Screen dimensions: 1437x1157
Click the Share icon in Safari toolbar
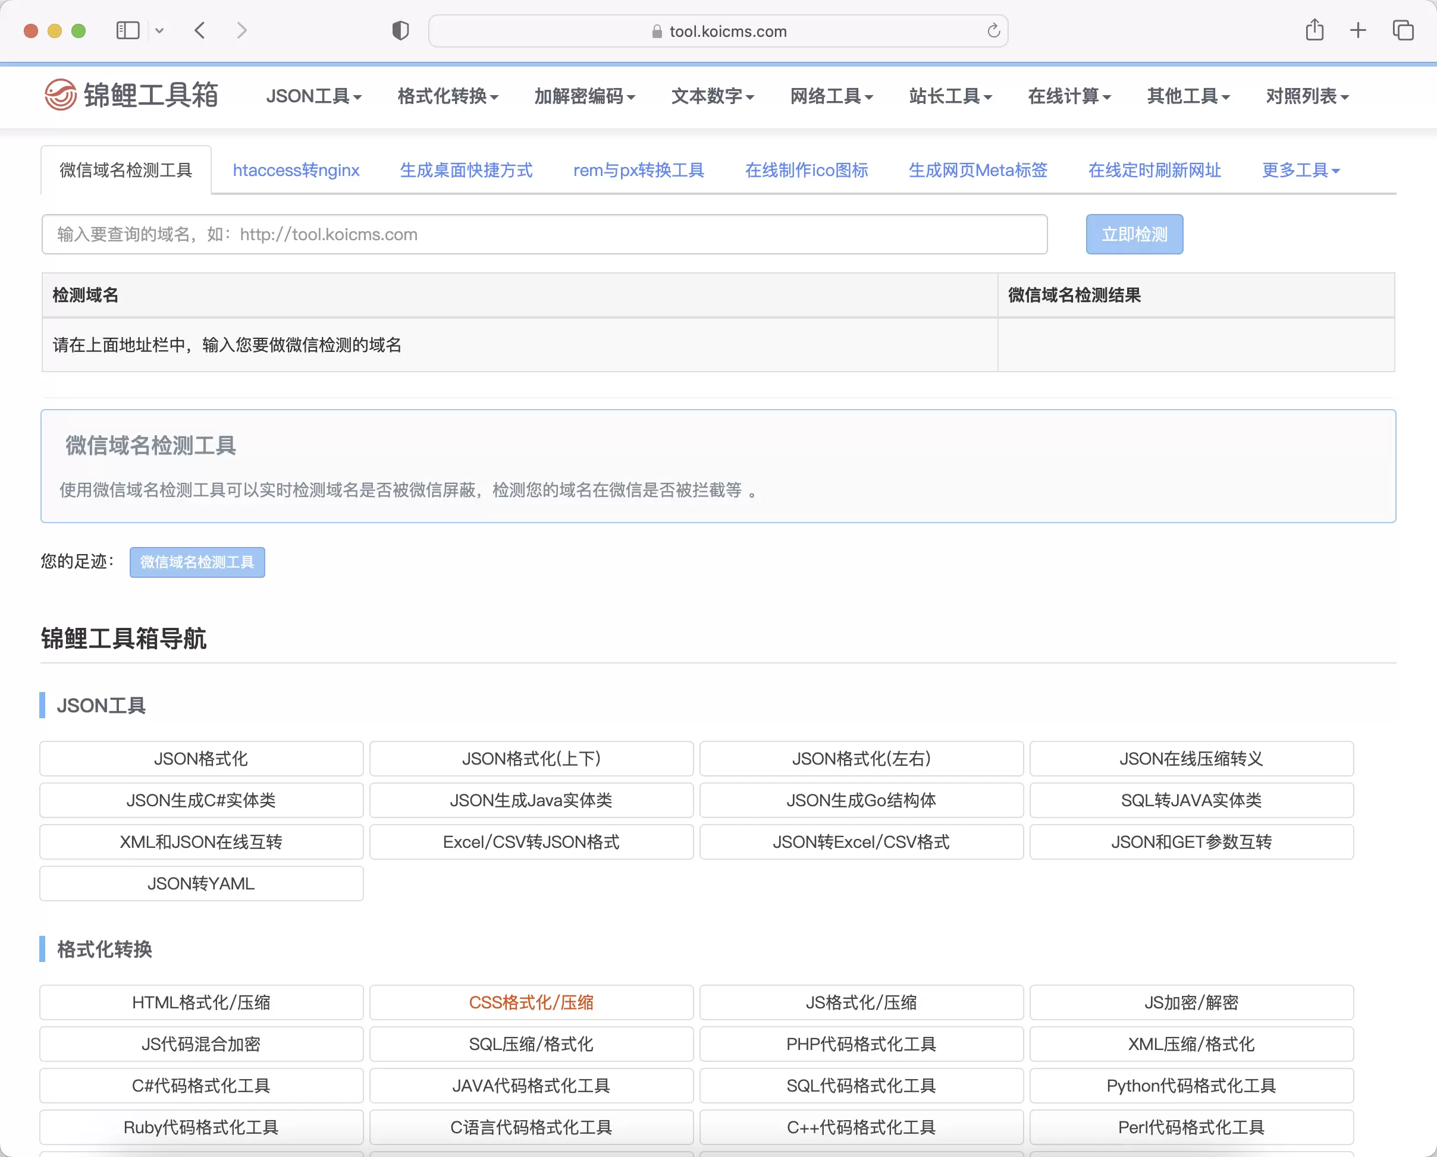(x=1314, y=30)
